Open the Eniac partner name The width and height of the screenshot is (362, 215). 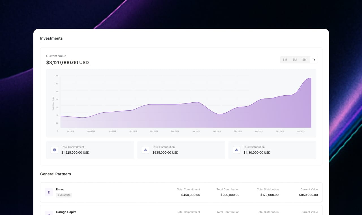click(60, 189)
